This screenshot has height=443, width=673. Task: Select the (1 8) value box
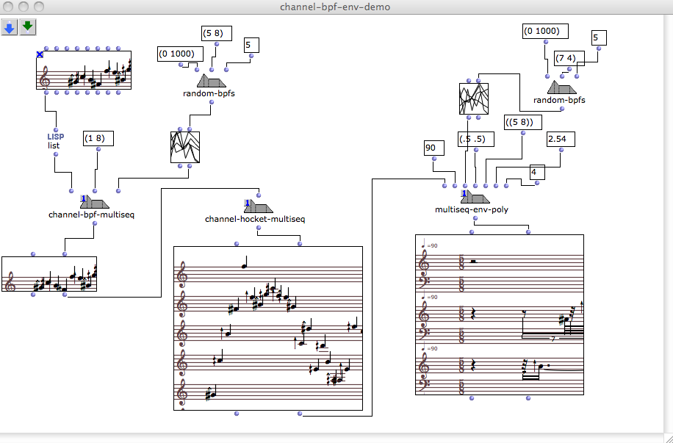98,138
